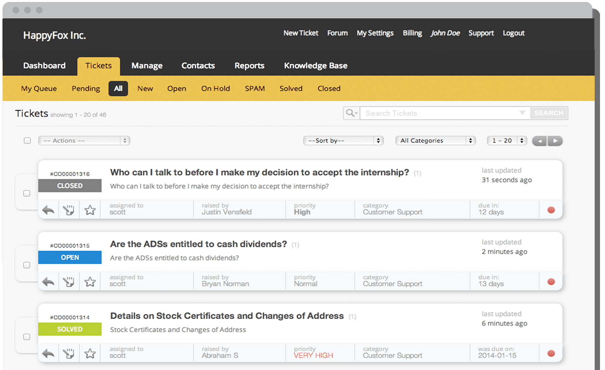Click reply arrow on ticket #CO00001314
Image resolution: width=605 pixels, height=370 pixels.
point(48,353)
